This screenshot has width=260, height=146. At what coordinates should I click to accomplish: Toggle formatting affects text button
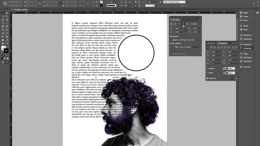pyautogui.click(x=6, y=55)
